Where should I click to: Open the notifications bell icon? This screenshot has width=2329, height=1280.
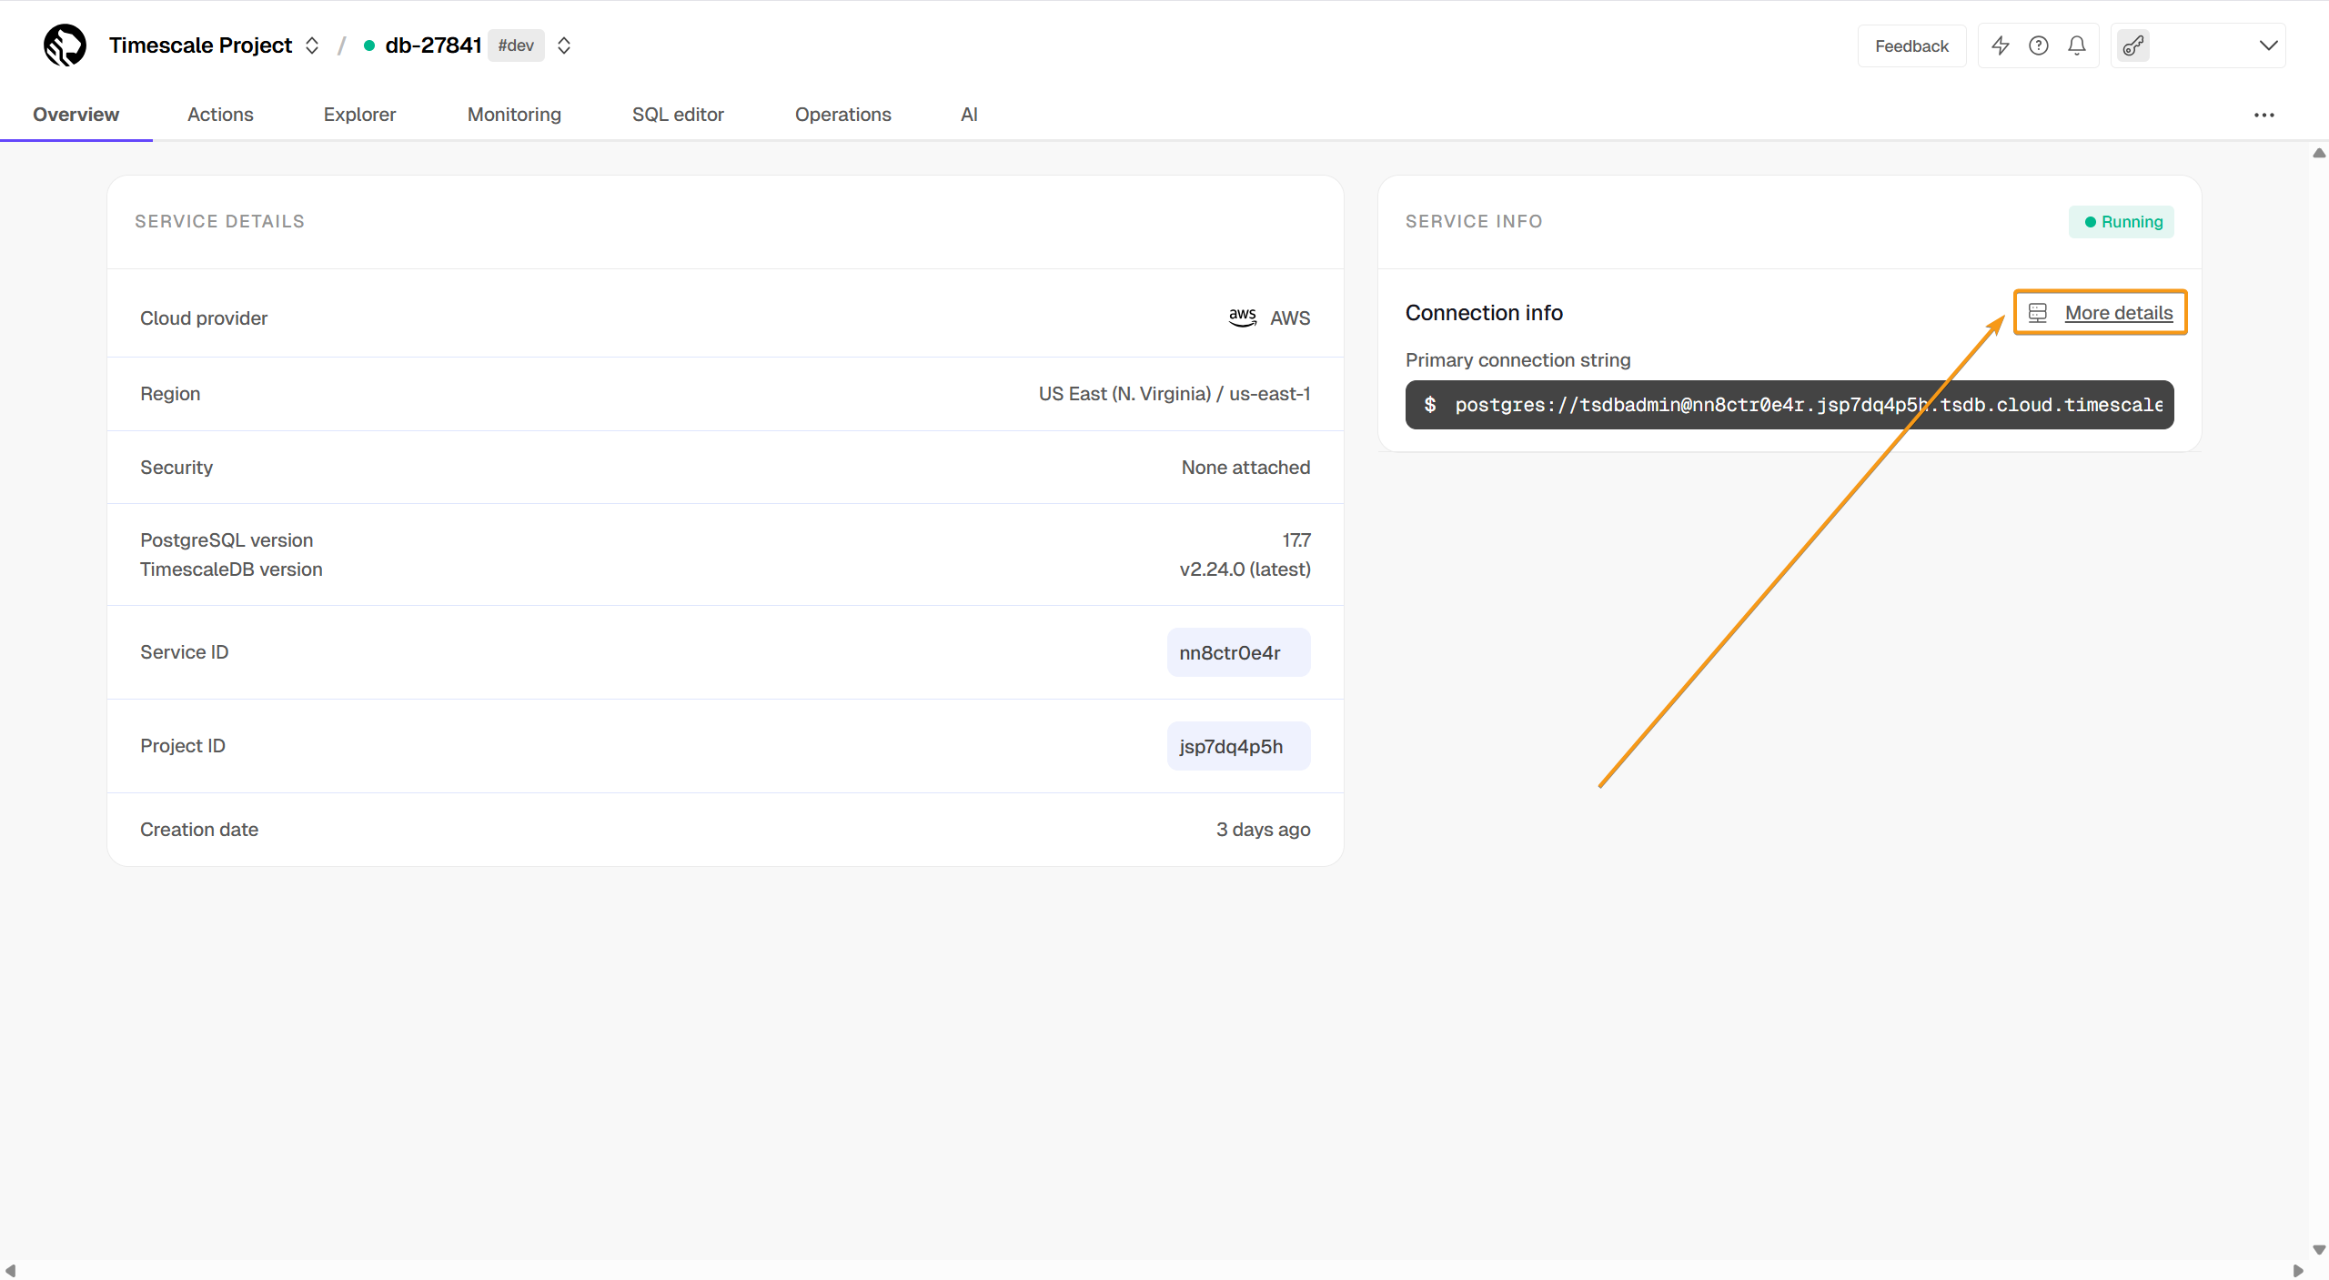click(x=2076, y=45)
